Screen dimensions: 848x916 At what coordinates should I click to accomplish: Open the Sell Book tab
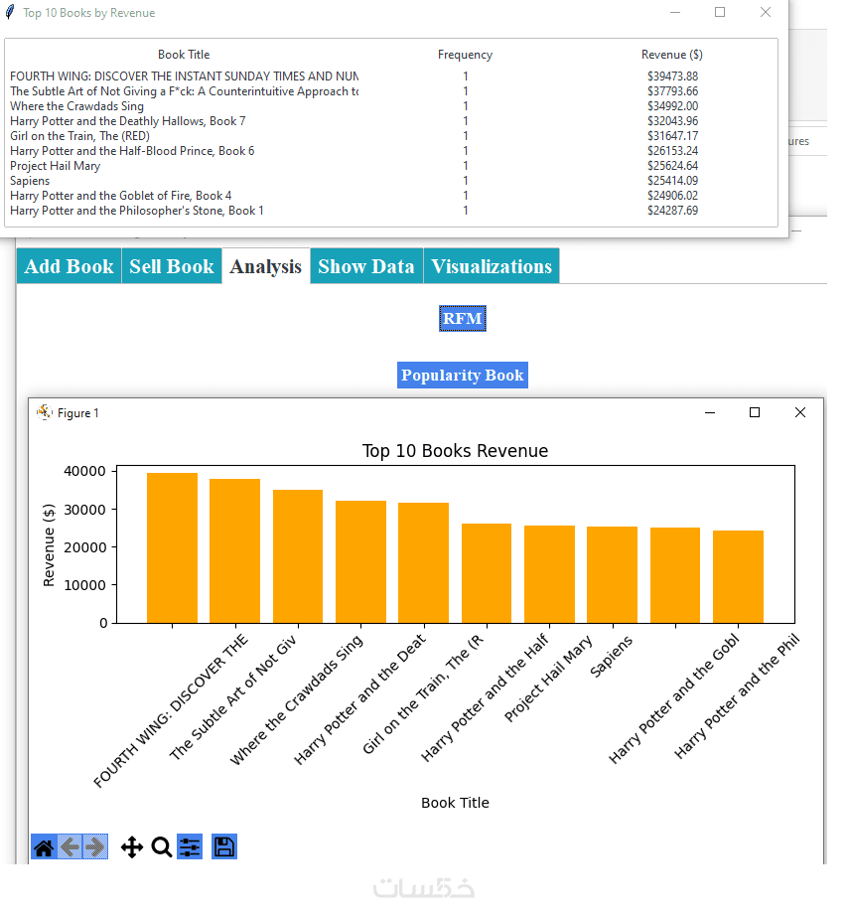point(172,266)
